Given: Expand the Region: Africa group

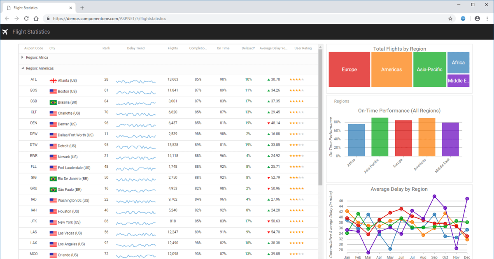Looking at the screenshot, I should point(22,58).
